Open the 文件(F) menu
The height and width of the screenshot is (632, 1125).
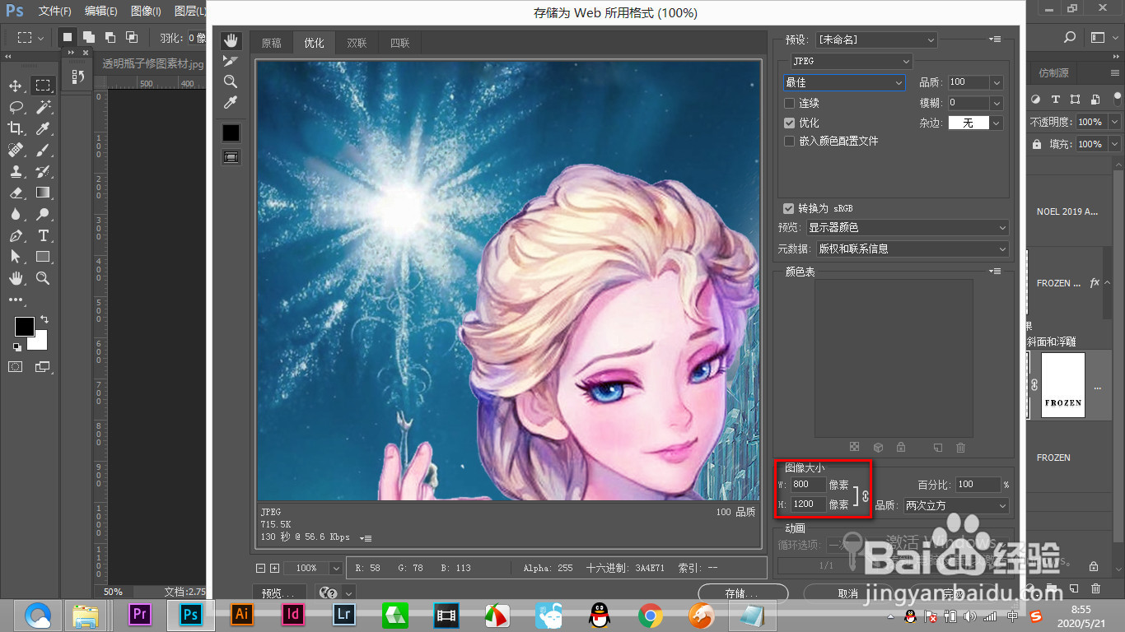pos(55,12)
